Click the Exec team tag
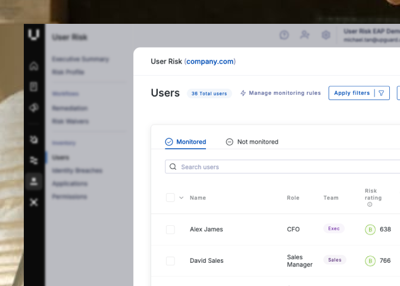 coord(334,229)
